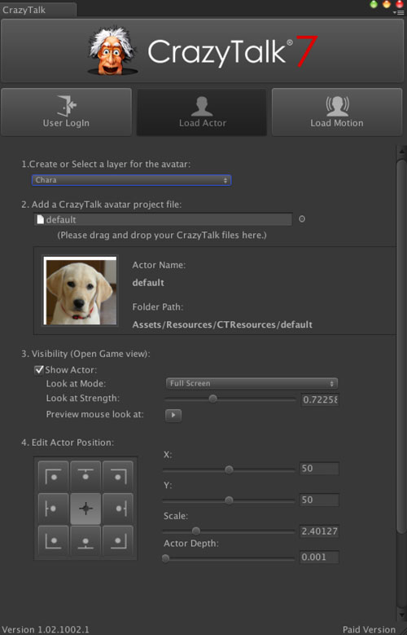Click the Scale slider
The image size is (407, 635).
point(229,531)
